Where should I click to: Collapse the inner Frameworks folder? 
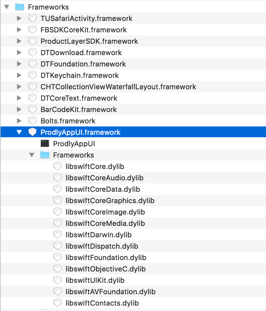click(32, 155)
